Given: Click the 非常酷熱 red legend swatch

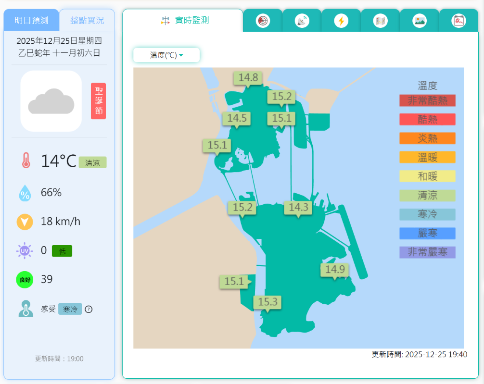Looking at the screenshot, I should point(427,100).
